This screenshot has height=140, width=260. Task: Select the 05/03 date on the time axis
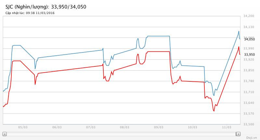(x=22, y=127)
